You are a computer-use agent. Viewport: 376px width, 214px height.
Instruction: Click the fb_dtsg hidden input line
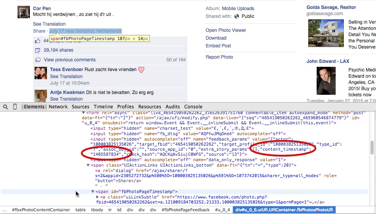click(x=188, y=134)
